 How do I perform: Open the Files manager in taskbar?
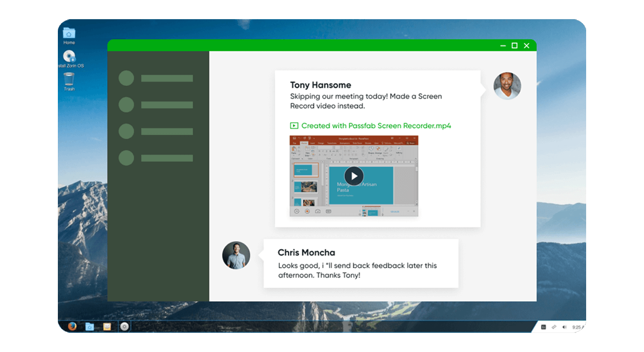90,327
